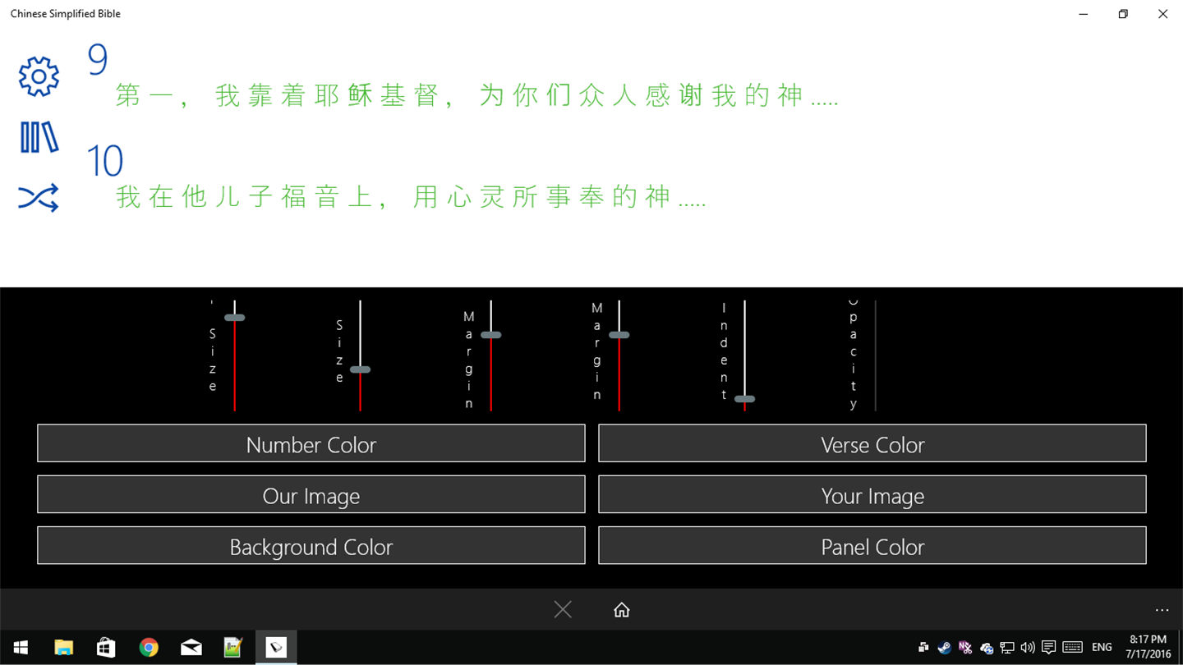This screenshot has width=1183, height=665.
Task: Go to the home icon in the bottom bar
Action: pos(622,609)
